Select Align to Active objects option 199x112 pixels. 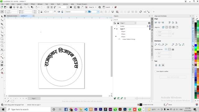163,27
